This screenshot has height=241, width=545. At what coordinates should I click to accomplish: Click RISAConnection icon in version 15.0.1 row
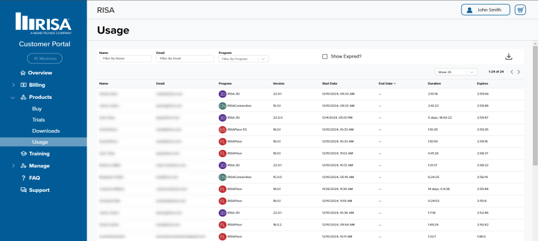click(223, 106)
